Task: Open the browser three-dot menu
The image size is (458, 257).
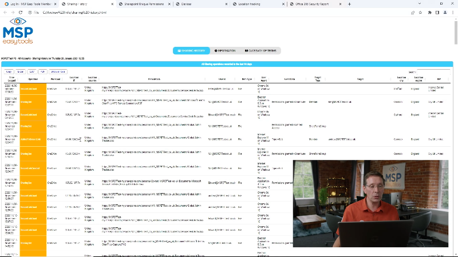Action: pyautogui.click(x=453, y=12)
